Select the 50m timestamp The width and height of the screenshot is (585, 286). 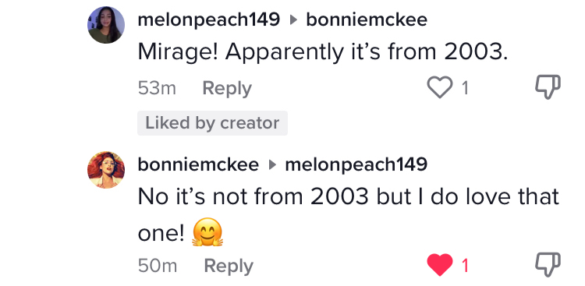[x=158, y=266]
